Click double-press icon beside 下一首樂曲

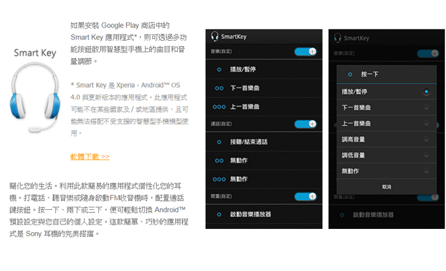(x=219, y=88)
